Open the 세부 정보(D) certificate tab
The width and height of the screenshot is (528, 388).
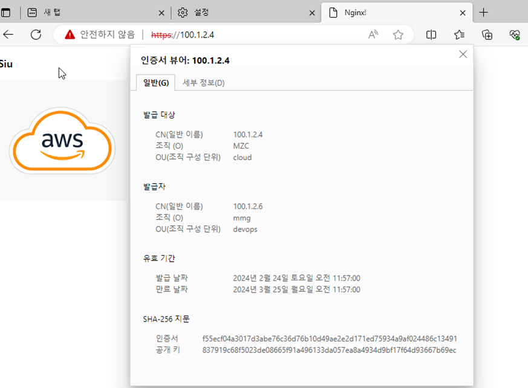click(203, 83)
